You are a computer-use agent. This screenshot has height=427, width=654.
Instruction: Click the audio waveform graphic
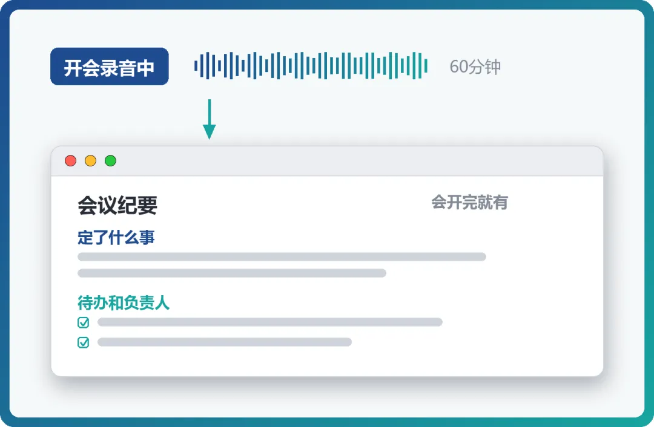[311, 66]
